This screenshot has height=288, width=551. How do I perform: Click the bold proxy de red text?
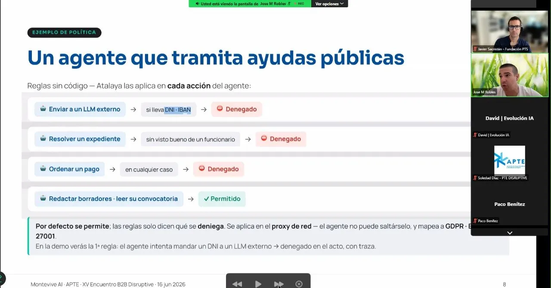(x=291, y=226)
